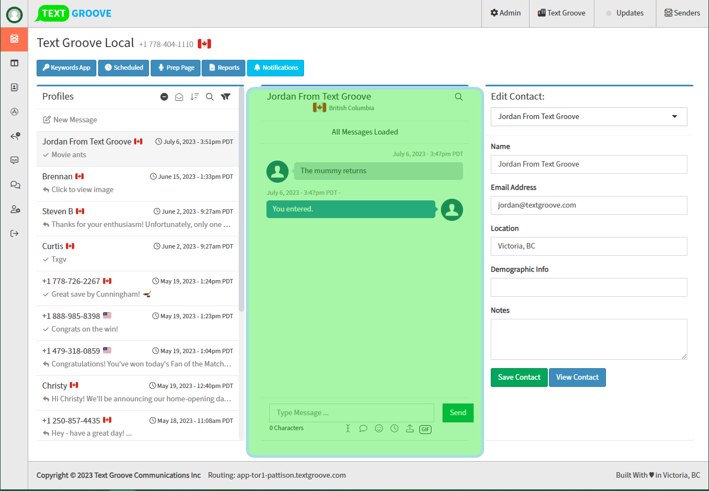Search within the Jordan conversation
The image size is (709, 491).
click(459, 97)
